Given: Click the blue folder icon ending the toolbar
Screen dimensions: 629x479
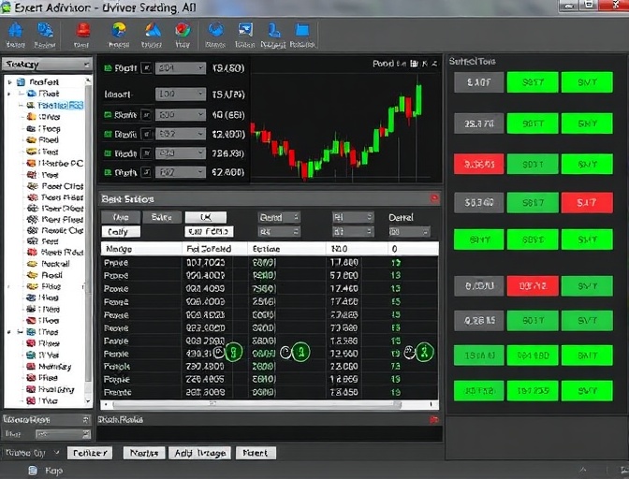Looking at the screenshot, I should click(302, 32).
